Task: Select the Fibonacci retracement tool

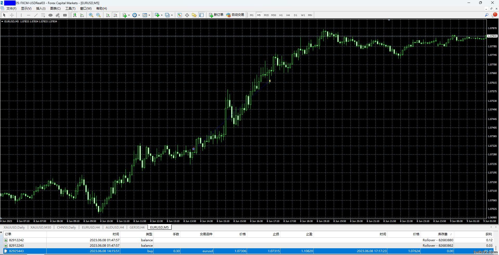Action: (x=43, y=15)
